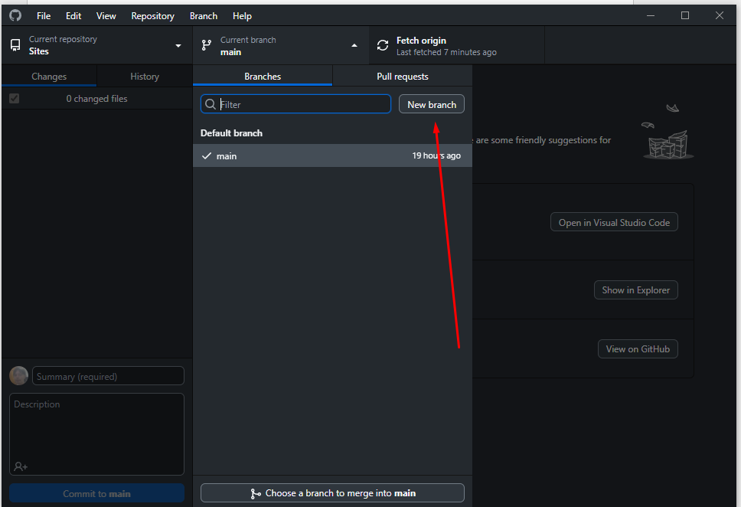Image resolution: width=741 pixels, height=507 pixels.
Task: Choose a branch to merge into main
Action: tap(333, 492)
